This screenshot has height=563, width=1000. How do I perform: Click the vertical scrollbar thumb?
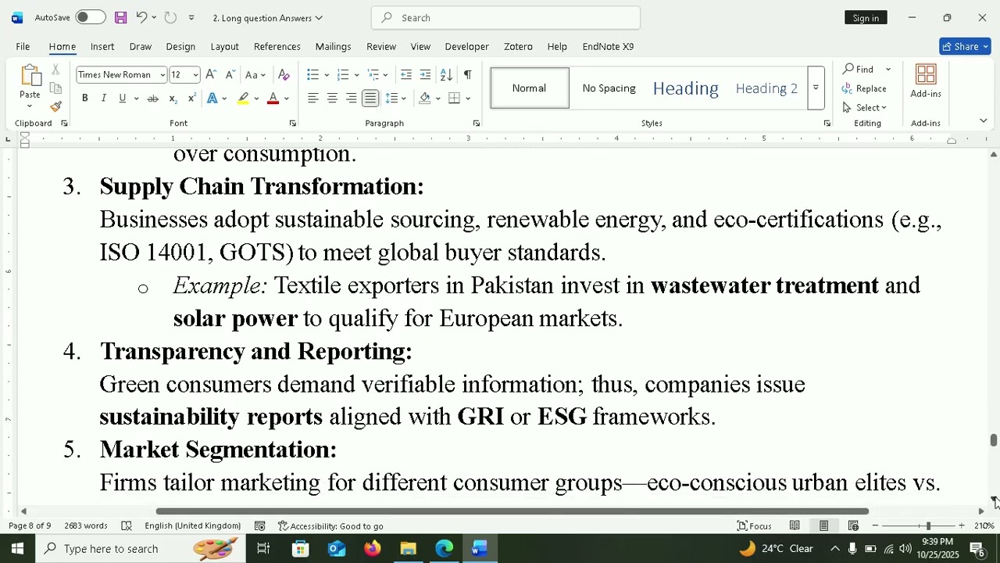point(994,440)
